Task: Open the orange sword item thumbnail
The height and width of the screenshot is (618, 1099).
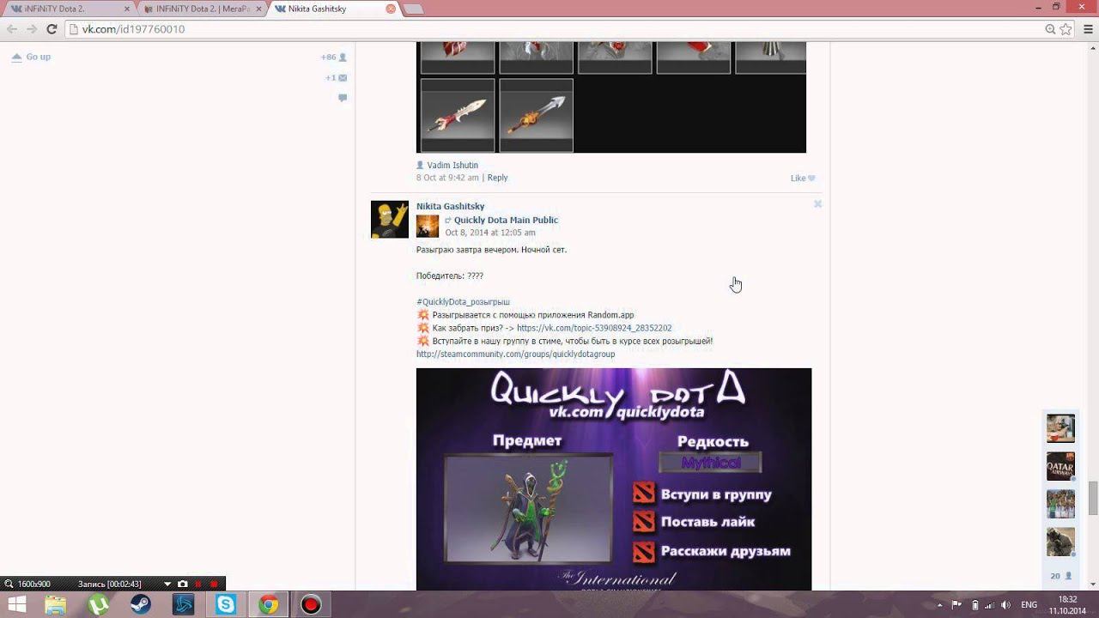Action: [536, 115]
